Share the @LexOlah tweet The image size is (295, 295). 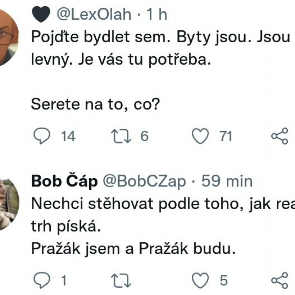[x=280, y=136]
